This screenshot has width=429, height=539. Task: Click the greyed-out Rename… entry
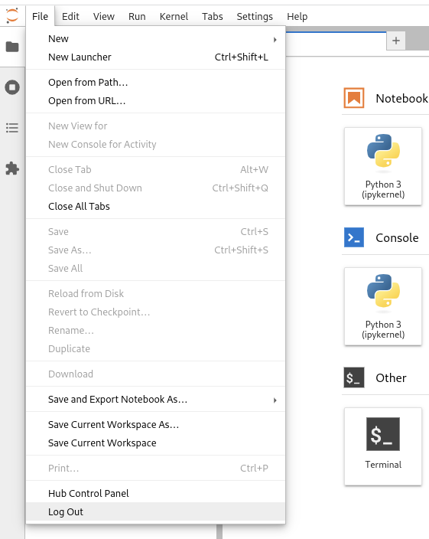point(155,330)
